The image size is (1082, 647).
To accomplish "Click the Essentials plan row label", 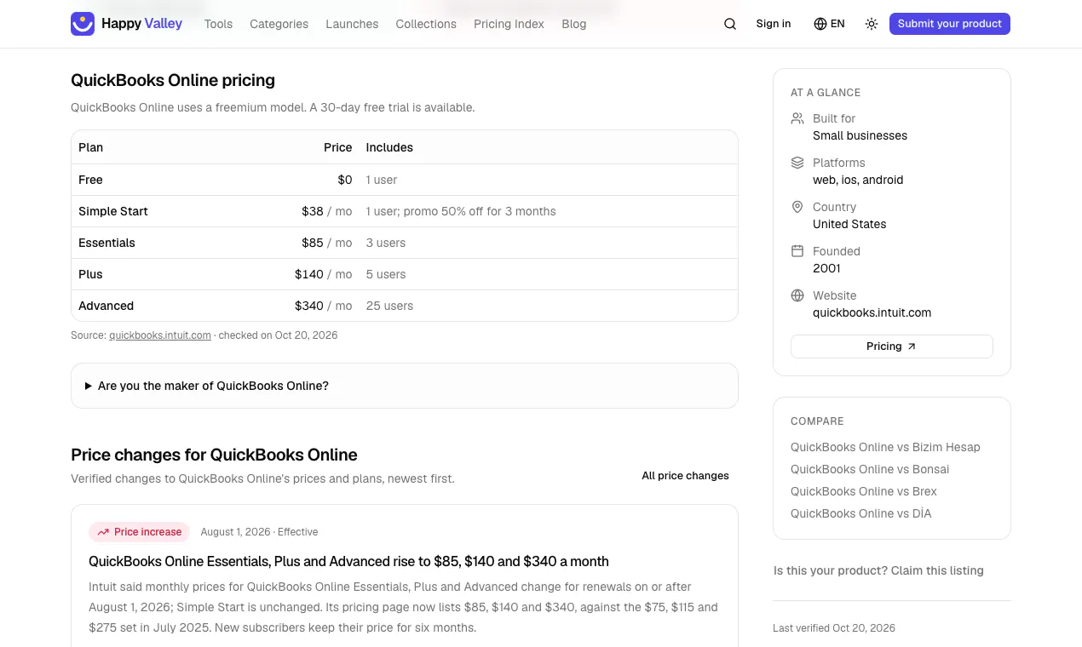I will click(106, 243).
